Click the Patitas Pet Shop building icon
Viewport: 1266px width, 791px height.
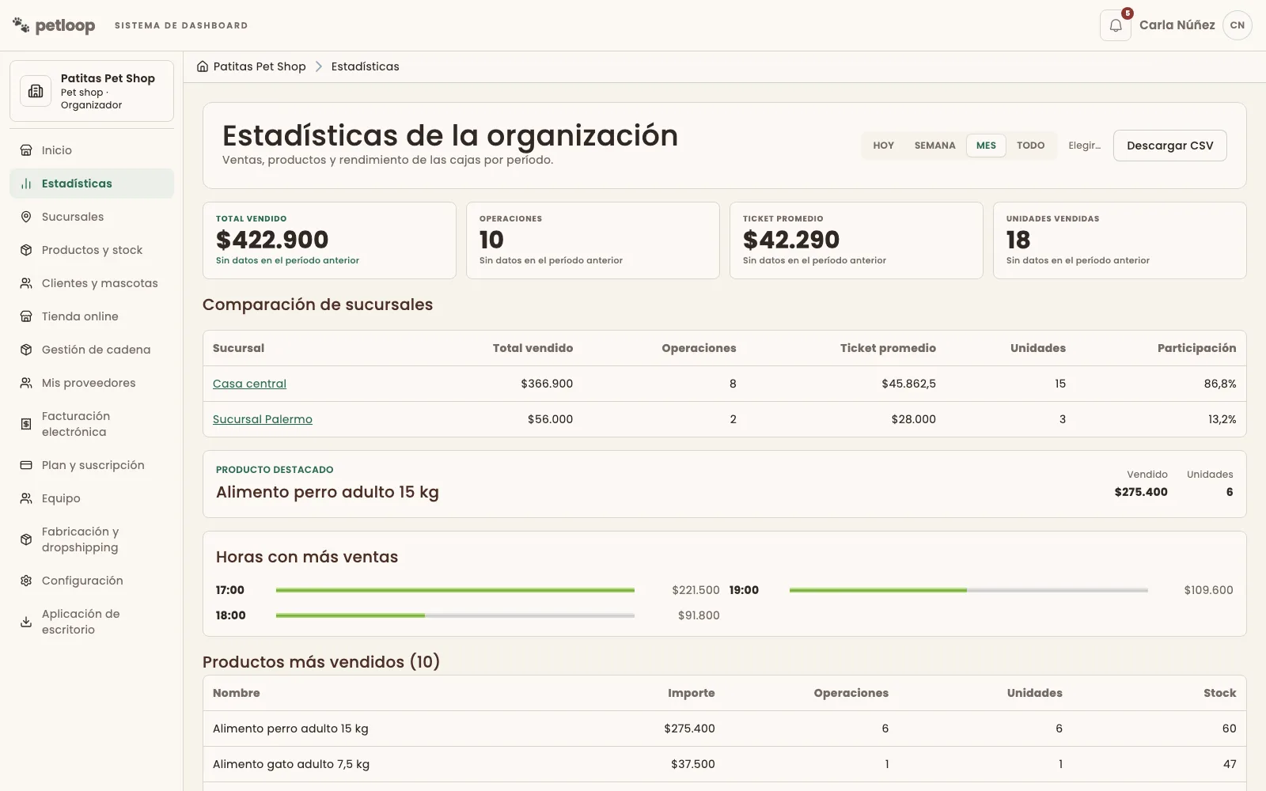(36, 91)
